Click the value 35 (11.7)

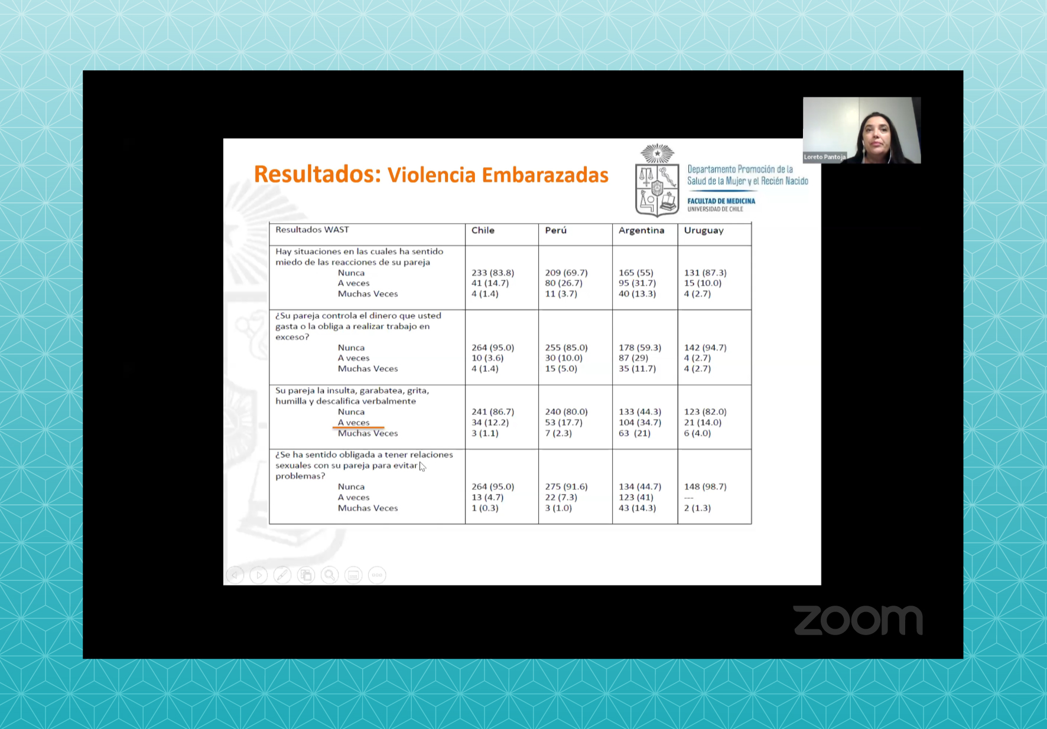[637, 369]
